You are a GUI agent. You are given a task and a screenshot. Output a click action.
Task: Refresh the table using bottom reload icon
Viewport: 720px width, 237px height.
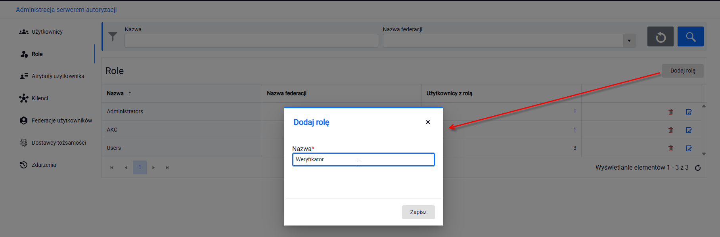[x=698, y=168]
